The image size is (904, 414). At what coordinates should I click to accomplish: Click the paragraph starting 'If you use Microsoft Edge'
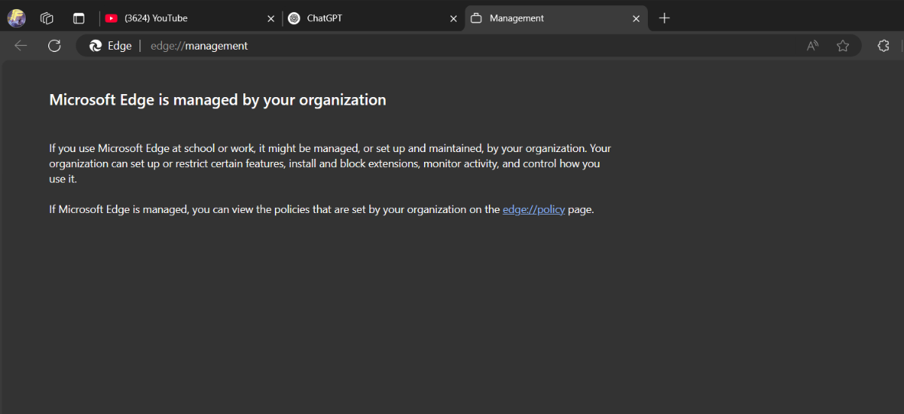click(x=329, y=163)
